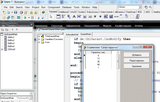Open the Component menu
160x102 pixels.
click(54, 7)
